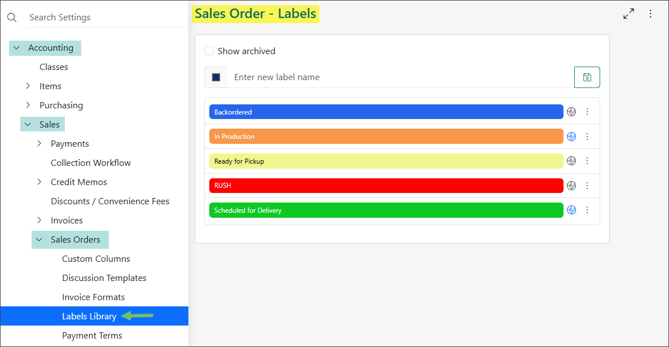Click the expand to fullscreen icon
Viewport: 669px width, 347px height.
click(x=628, y=14)
